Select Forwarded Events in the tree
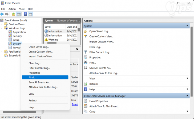The image size is (194, 119). (17, 48)
